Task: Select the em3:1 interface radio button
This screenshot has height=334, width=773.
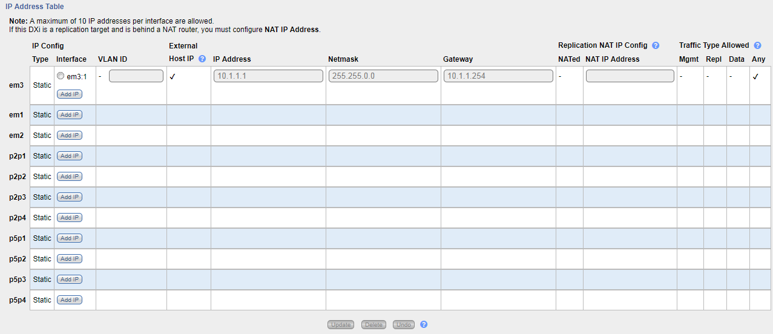Action: (61, 76)
